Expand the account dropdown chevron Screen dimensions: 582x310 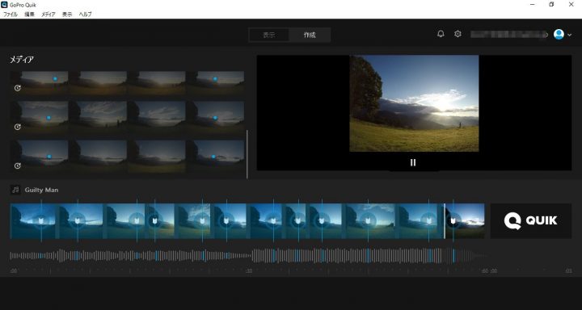pos(570,35)
